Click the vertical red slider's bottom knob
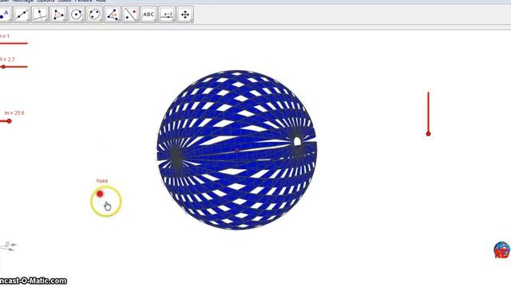 click(428, 134)
